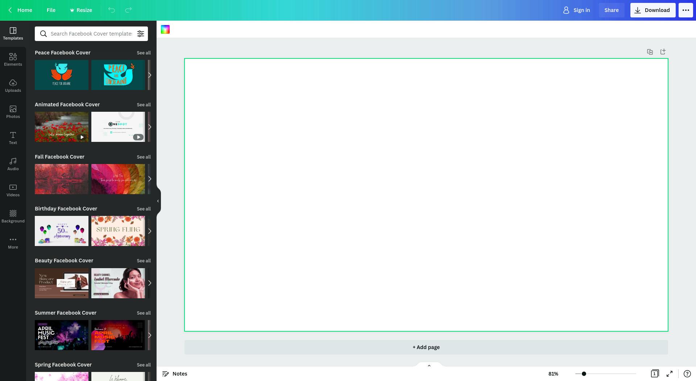Open the background color picker swatch

(x=165, y=29)
